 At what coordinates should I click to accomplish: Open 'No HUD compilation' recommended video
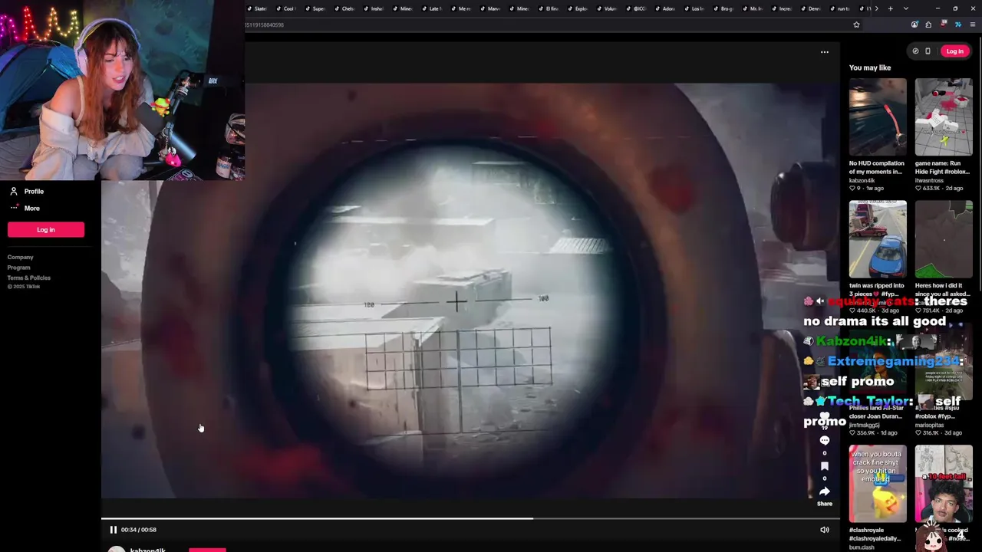pos(878,117)
